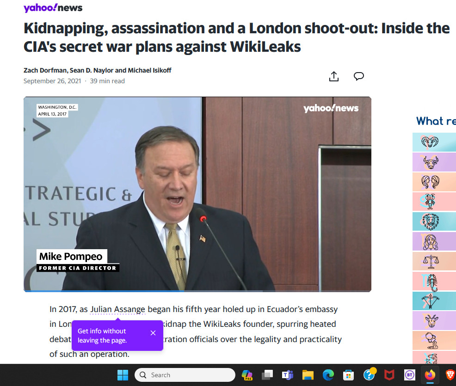
Task: Open the Julian Assange link in the article
Action: pyautogui.click(x=117, y=309)
